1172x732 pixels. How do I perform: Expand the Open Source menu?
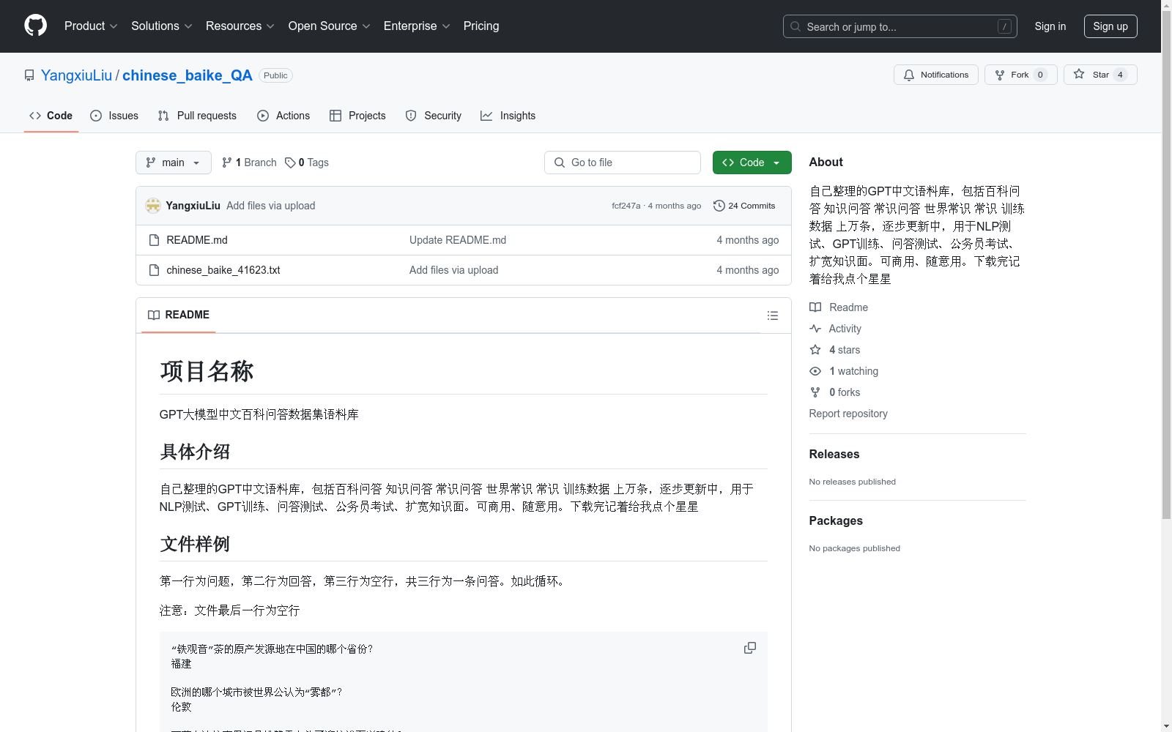330,26
